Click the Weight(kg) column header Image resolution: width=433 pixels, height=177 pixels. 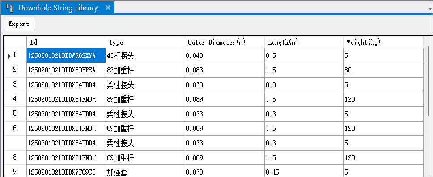pos(383,42)
